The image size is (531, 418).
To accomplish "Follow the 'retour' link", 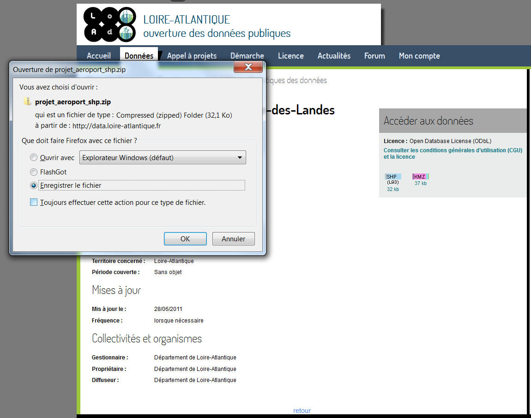I will coord(302,411).
